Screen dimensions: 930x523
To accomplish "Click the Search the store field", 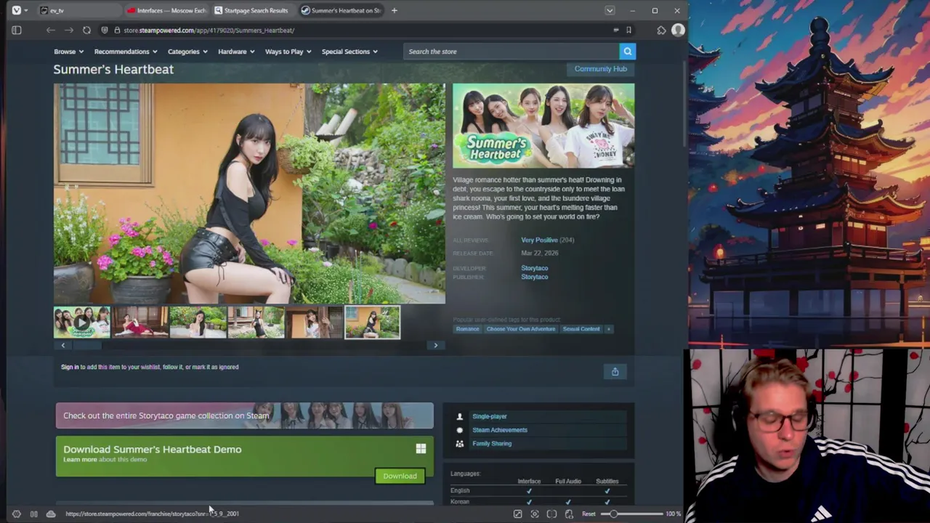I will pyautogui.click(x=512, y=52).
